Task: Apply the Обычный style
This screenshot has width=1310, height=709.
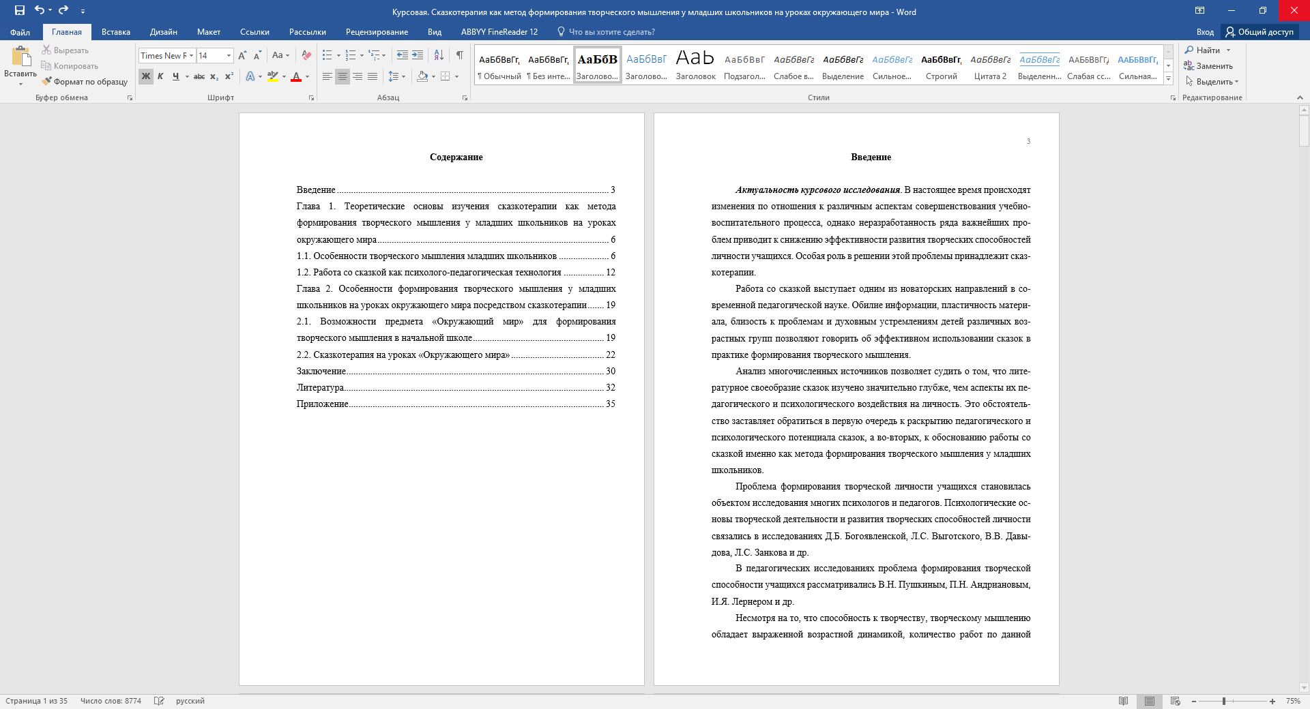Action: [499, 65]
